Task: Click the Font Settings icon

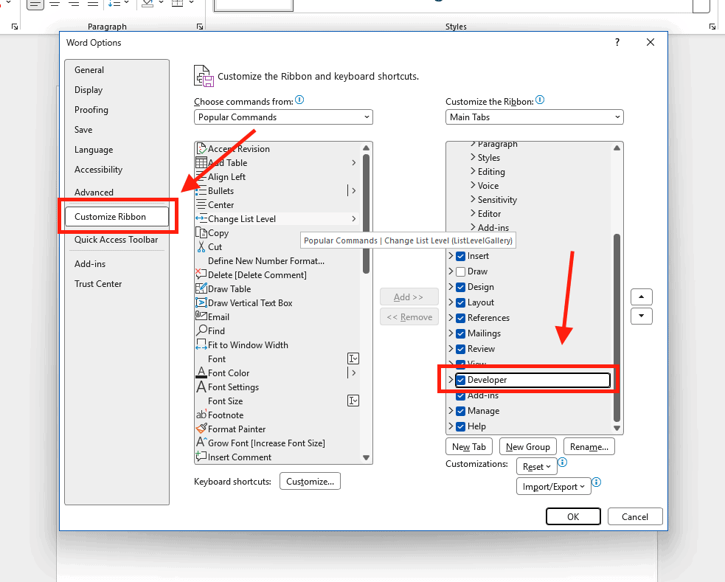Action: click(201, 387)
